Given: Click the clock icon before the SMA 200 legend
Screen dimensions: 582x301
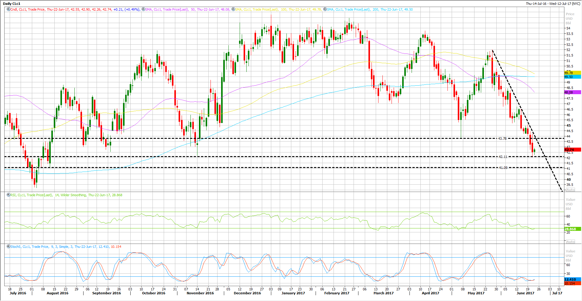Looking at the screenshot, I should 325,9.
